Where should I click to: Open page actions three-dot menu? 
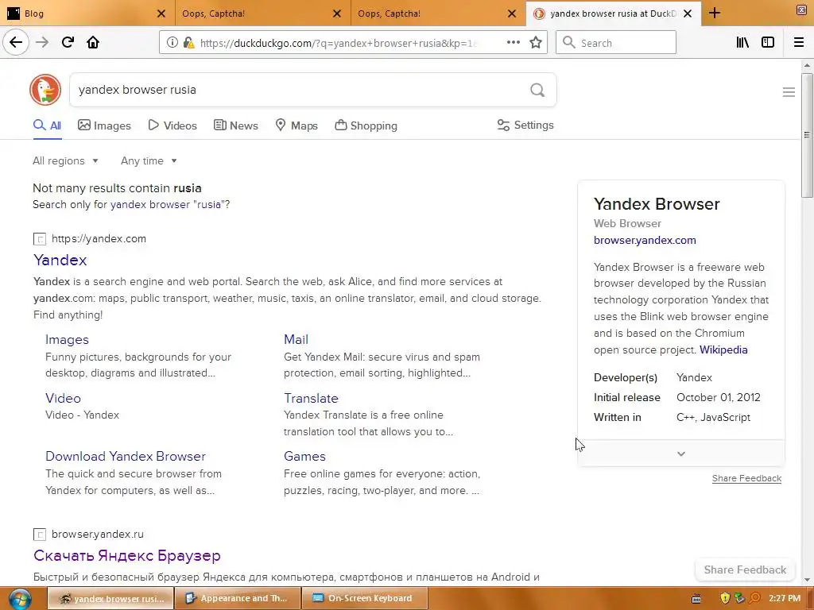click(513, 43)
